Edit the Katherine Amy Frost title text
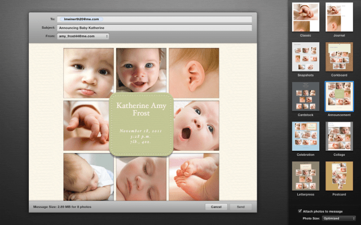361x225 pixels. pos(141,109)
